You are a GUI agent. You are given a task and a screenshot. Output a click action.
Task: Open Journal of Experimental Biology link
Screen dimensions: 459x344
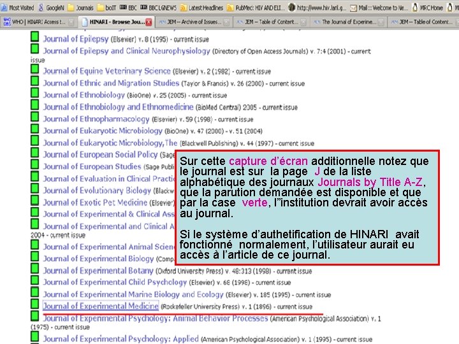98,259
